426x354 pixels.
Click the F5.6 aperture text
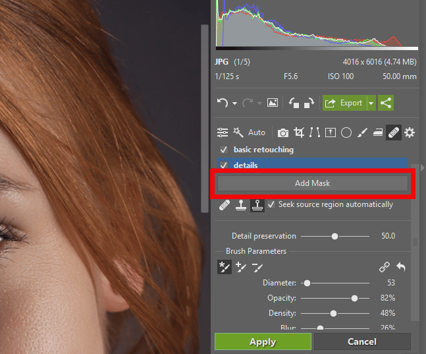[x=291, y=76]
